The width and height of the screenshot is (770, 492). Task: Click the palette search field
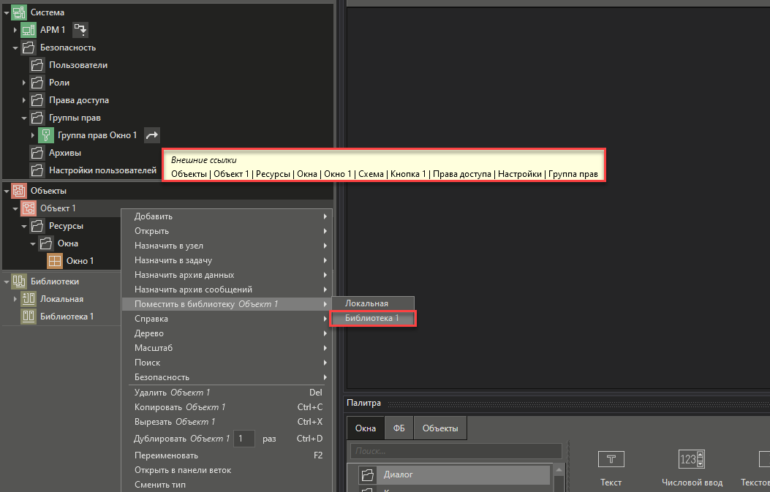(x=456, y=451)
